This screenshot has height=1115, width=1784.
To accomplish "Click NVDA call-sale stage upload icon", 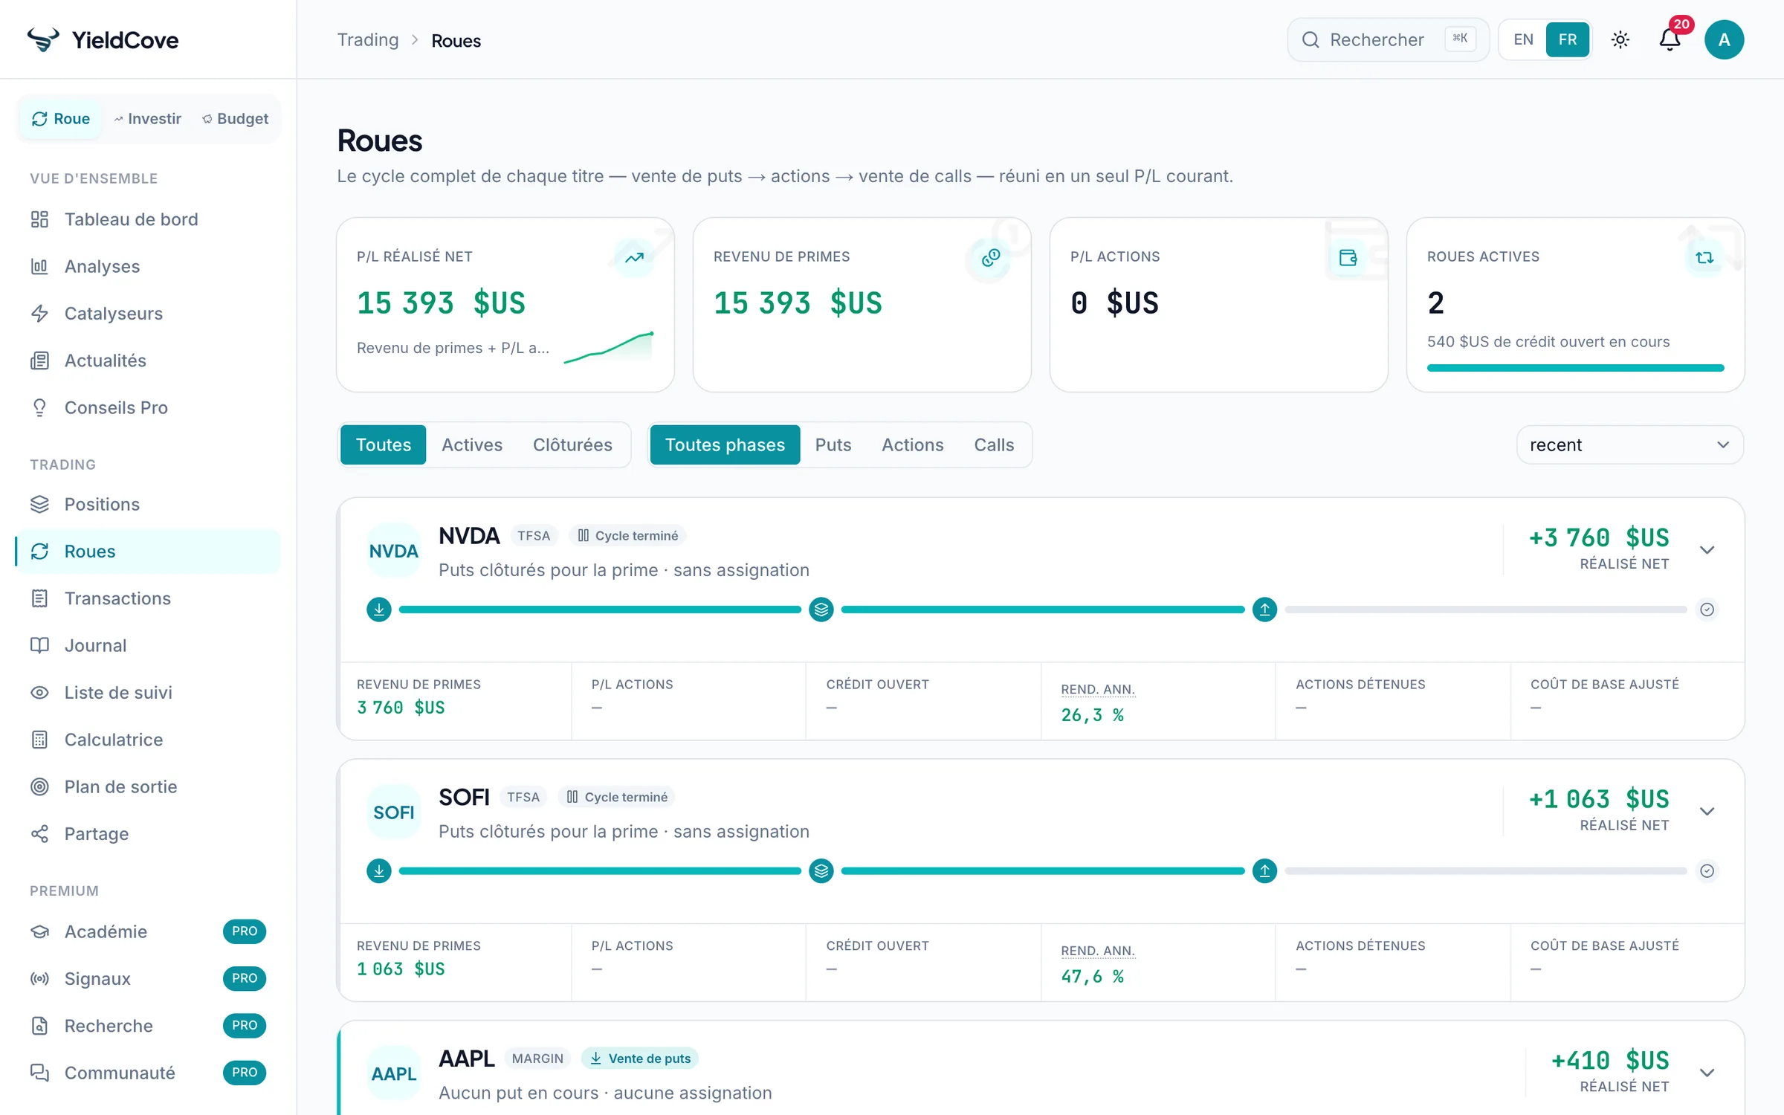I will 1264,610.
